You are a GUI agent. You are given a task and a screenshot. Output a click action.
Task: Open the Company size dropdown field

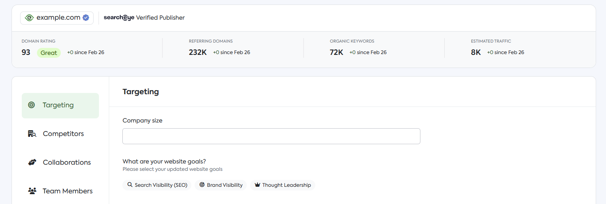point(271,136)
